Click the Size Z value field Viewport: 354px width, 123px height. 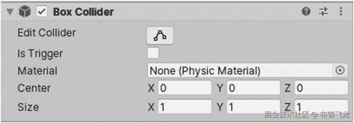(321, 106)
